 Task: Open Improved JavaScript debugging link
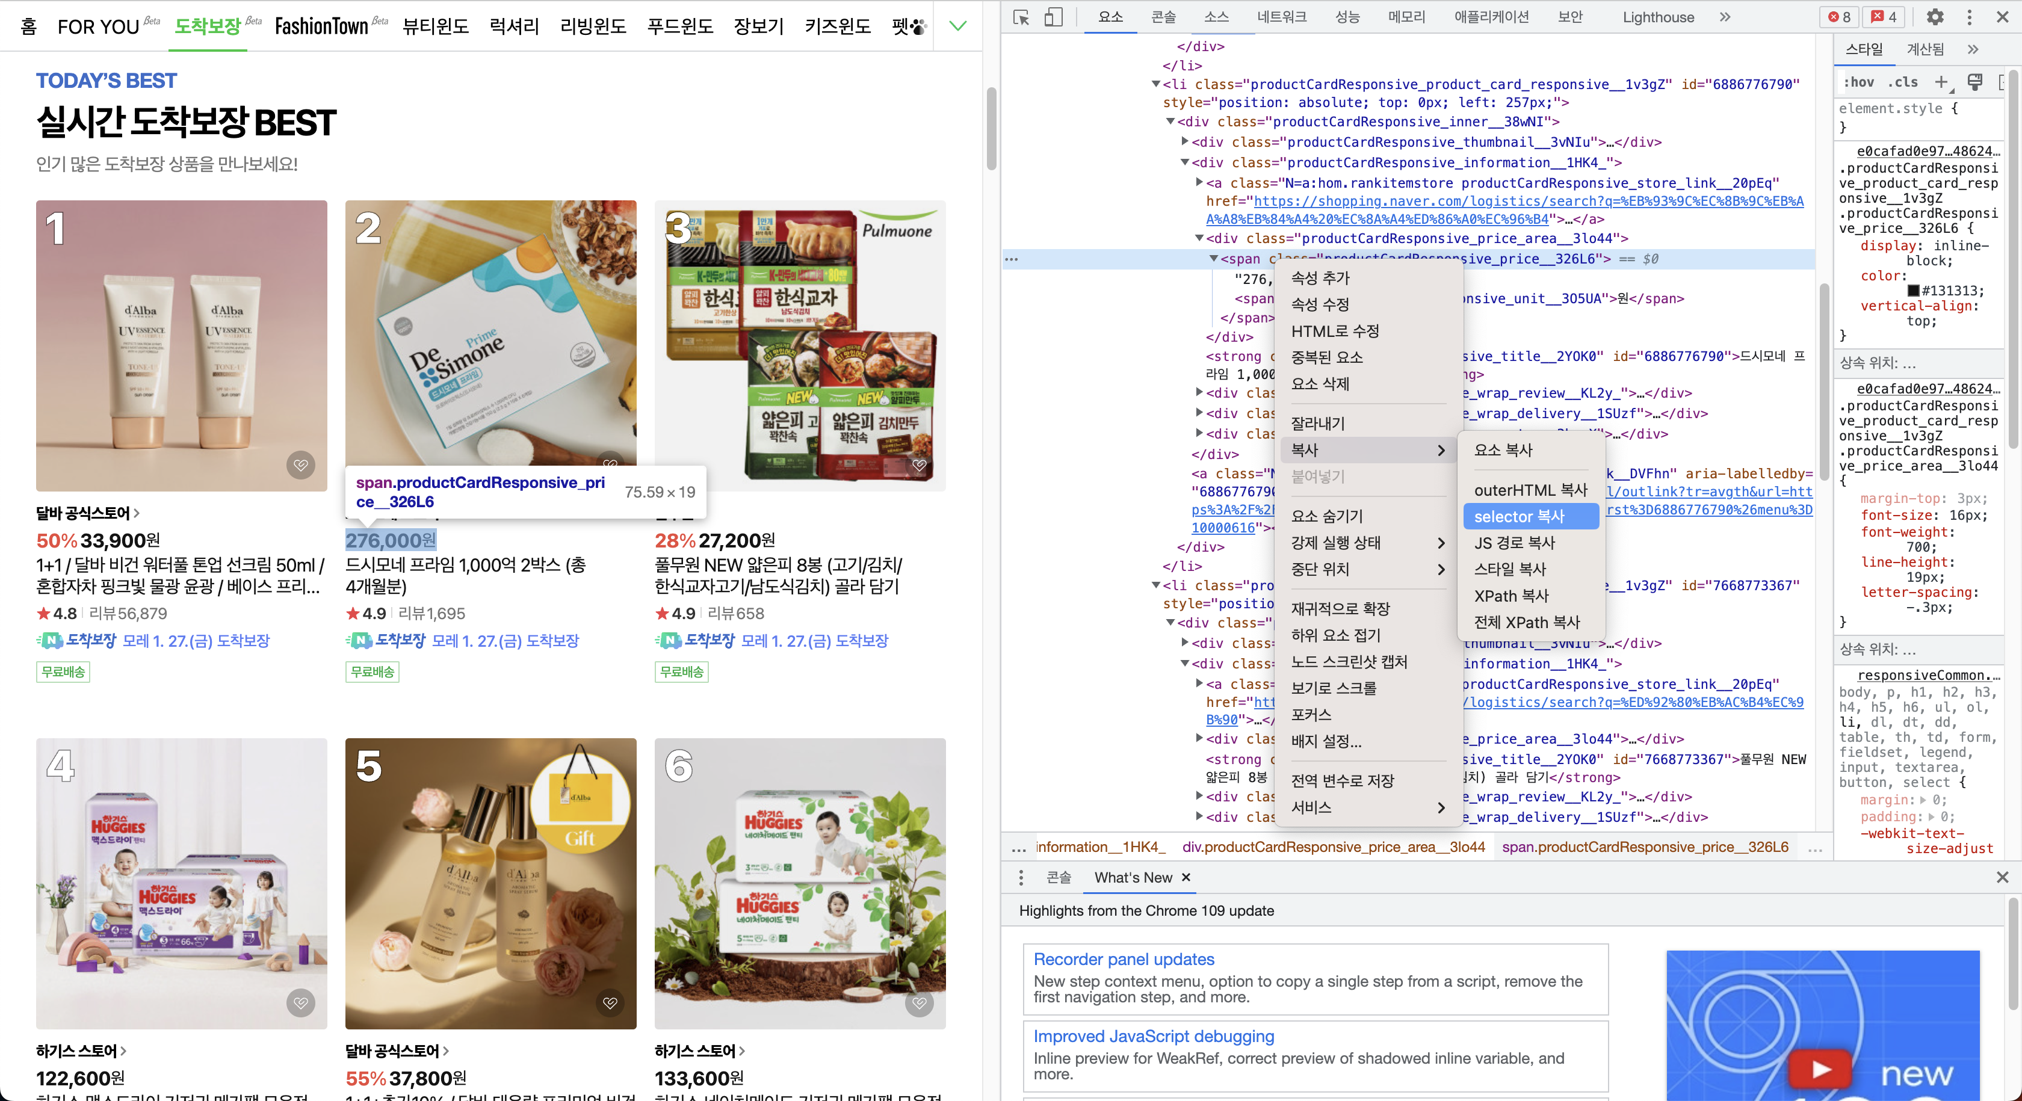tap(1153, 1036)
